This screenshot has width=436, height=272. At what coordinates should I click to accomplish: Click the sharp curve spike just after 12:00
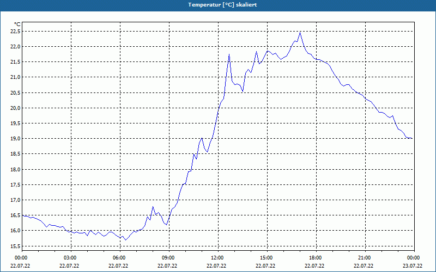[229, 54]
